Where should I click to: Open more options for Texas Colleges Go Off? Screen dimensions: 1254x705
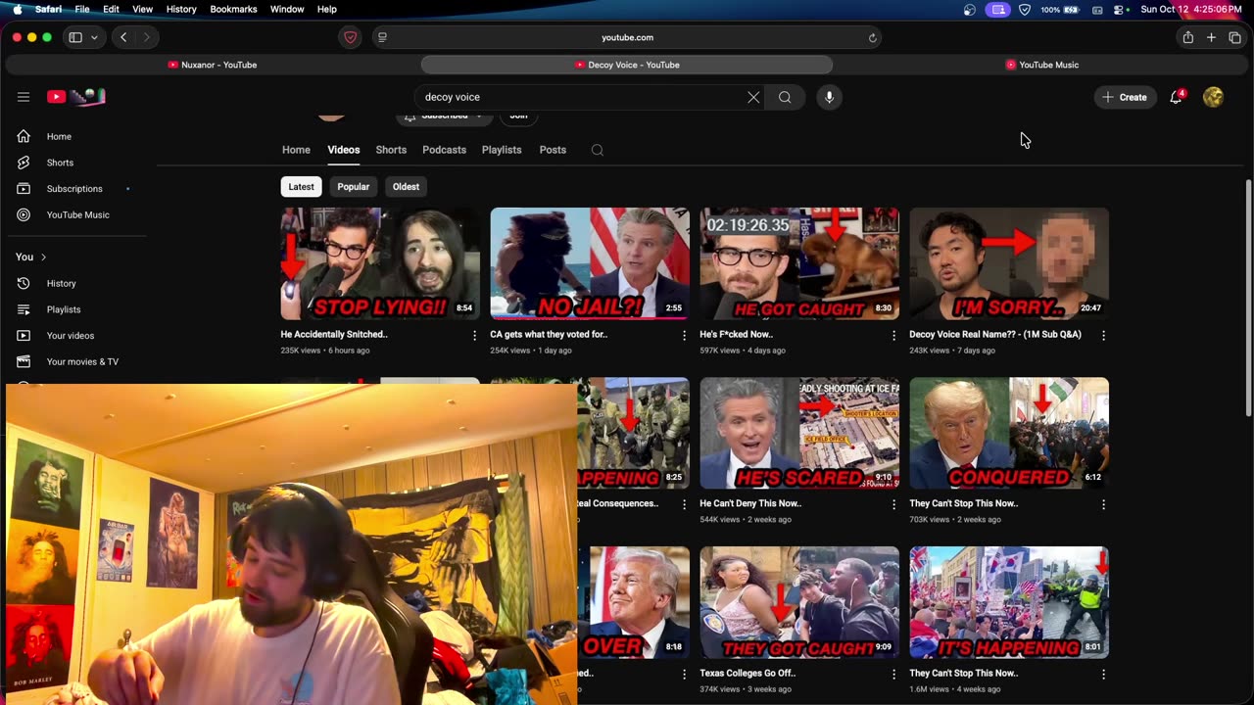click(x=893, y=674)
